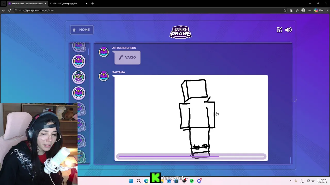330x185 pixels.
Task: Switch to the Gartic Phone browser tab
Action: click(27, 4)
